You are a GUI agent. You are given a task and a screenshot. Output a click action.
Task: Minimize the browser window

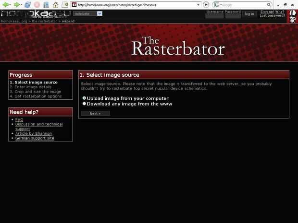point(278,5)
